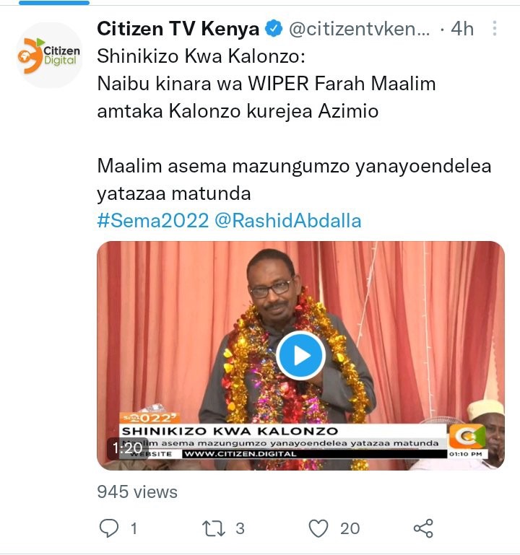The width and height of the screenshot is (520, 555).
Task: Retweet using the retweet arrows icon
Action: point(214,528)
